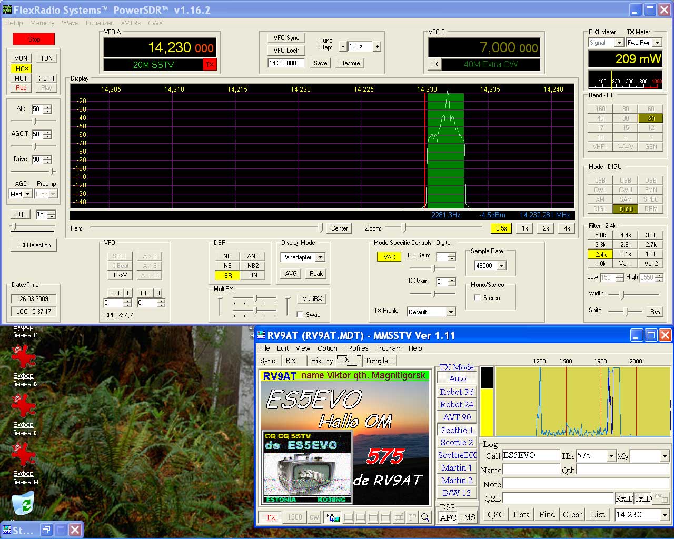
Task: Check the MultiRX Swap checkbox
Action: pyautogui.click(x=300, y=315)
